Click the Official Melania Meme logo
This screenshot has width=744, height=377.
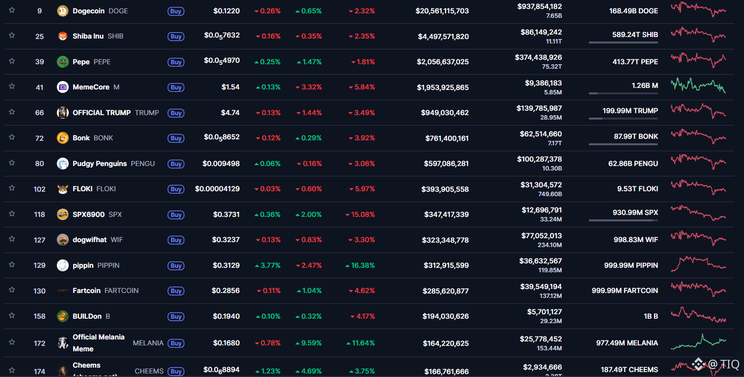pos(63,343)
